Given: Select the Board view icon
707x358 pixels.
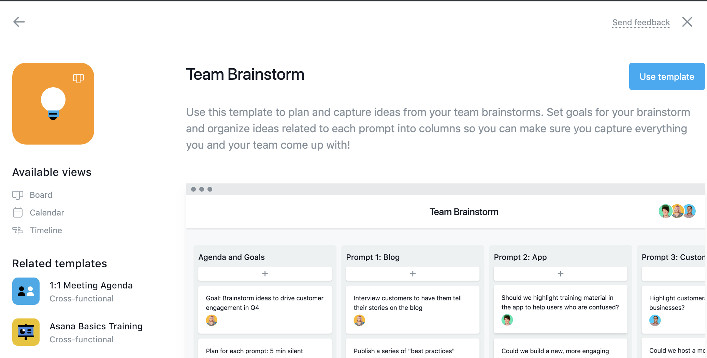Looking at the screenshot, I should [x=18, y=195].
